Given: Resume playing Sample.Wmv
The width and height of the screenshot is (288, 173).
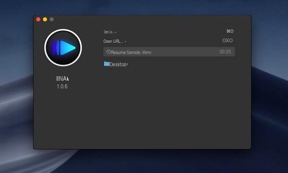Looking at the screenshot, I should tap(131, 53).
